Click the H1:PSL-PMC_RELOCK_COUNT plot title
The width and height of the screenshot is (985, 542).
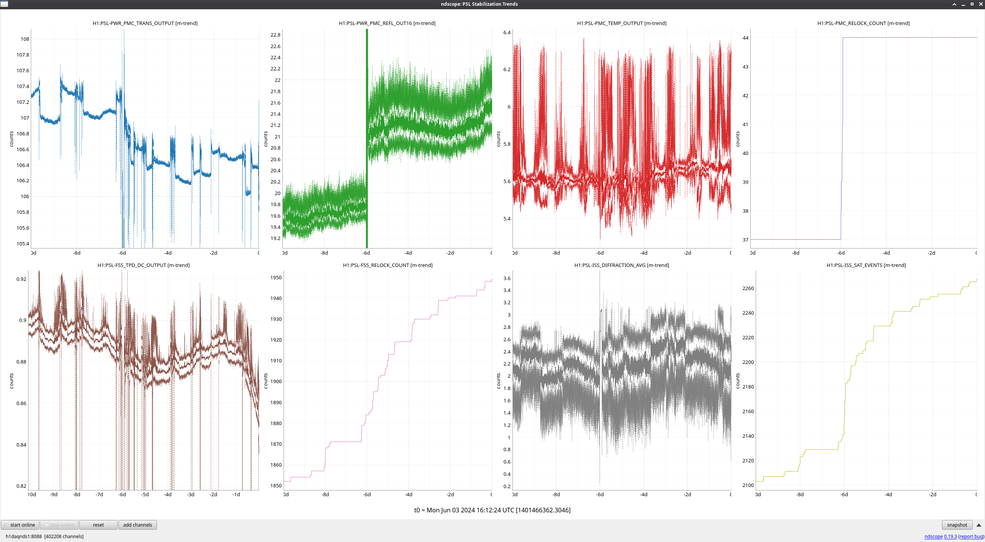pos(863,23)
